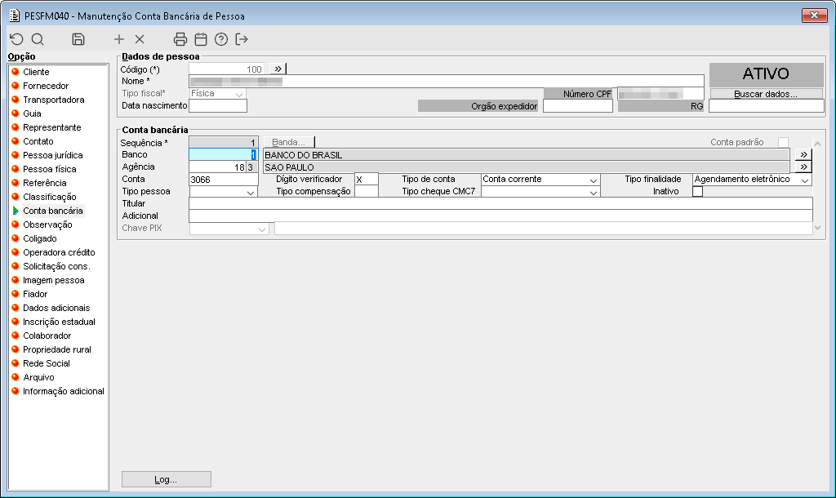Open the Observação option
This screenshot has width=836, height=498.
47,225
